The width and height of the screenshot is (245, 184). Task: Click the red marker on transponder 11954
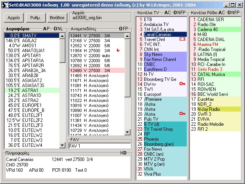(118, 51)
